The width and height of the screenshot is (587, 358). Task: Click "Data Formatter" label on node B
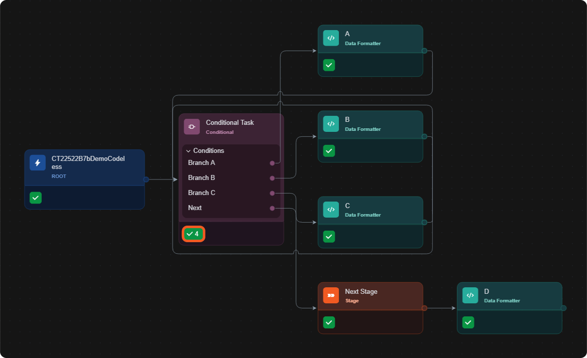pos(363,129)
